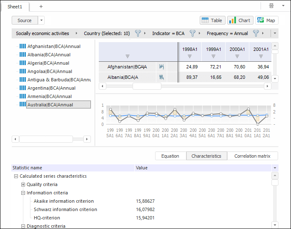Click the Table view icon button

click(213, 20)
